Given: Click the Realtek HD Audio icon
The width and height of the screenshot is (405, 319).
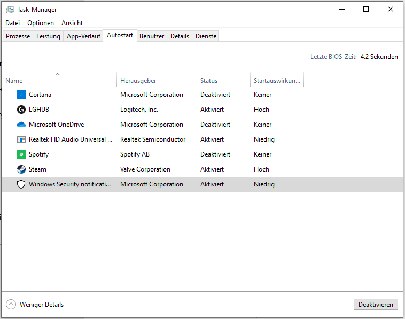Looking at the screenshot, I should [21, 139].
